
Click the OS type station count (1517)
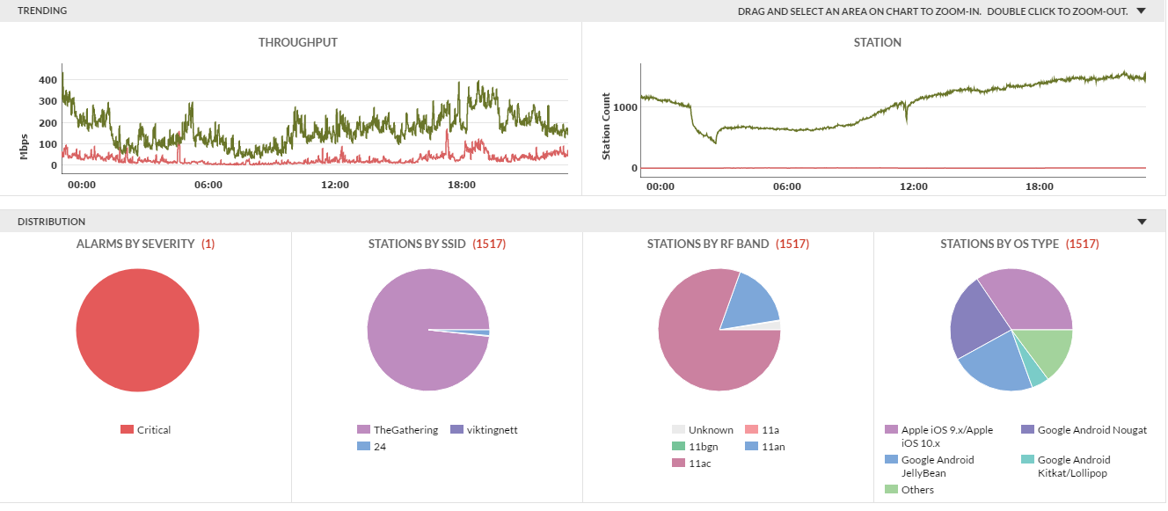1082,244
